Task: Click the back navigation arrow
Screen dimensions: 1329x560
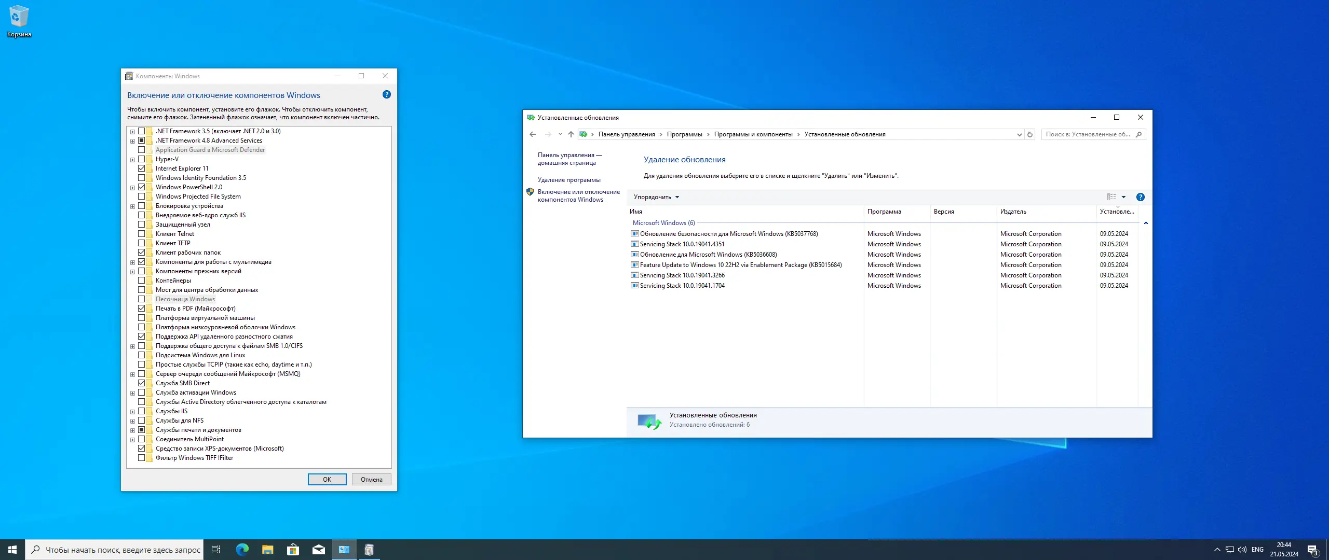Action: [533, 134]
